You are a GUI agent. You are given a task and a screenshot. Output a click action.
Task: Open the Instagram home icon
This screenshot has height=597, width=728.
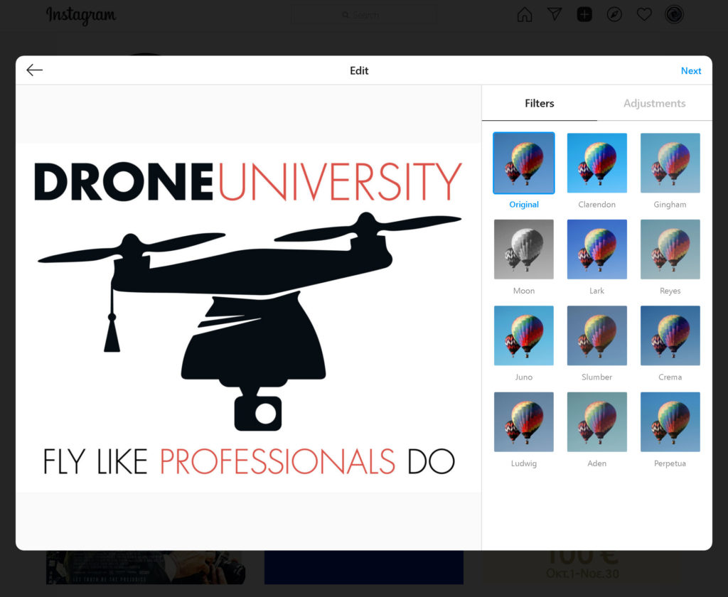pyautogui.click(x=525, y=15)
